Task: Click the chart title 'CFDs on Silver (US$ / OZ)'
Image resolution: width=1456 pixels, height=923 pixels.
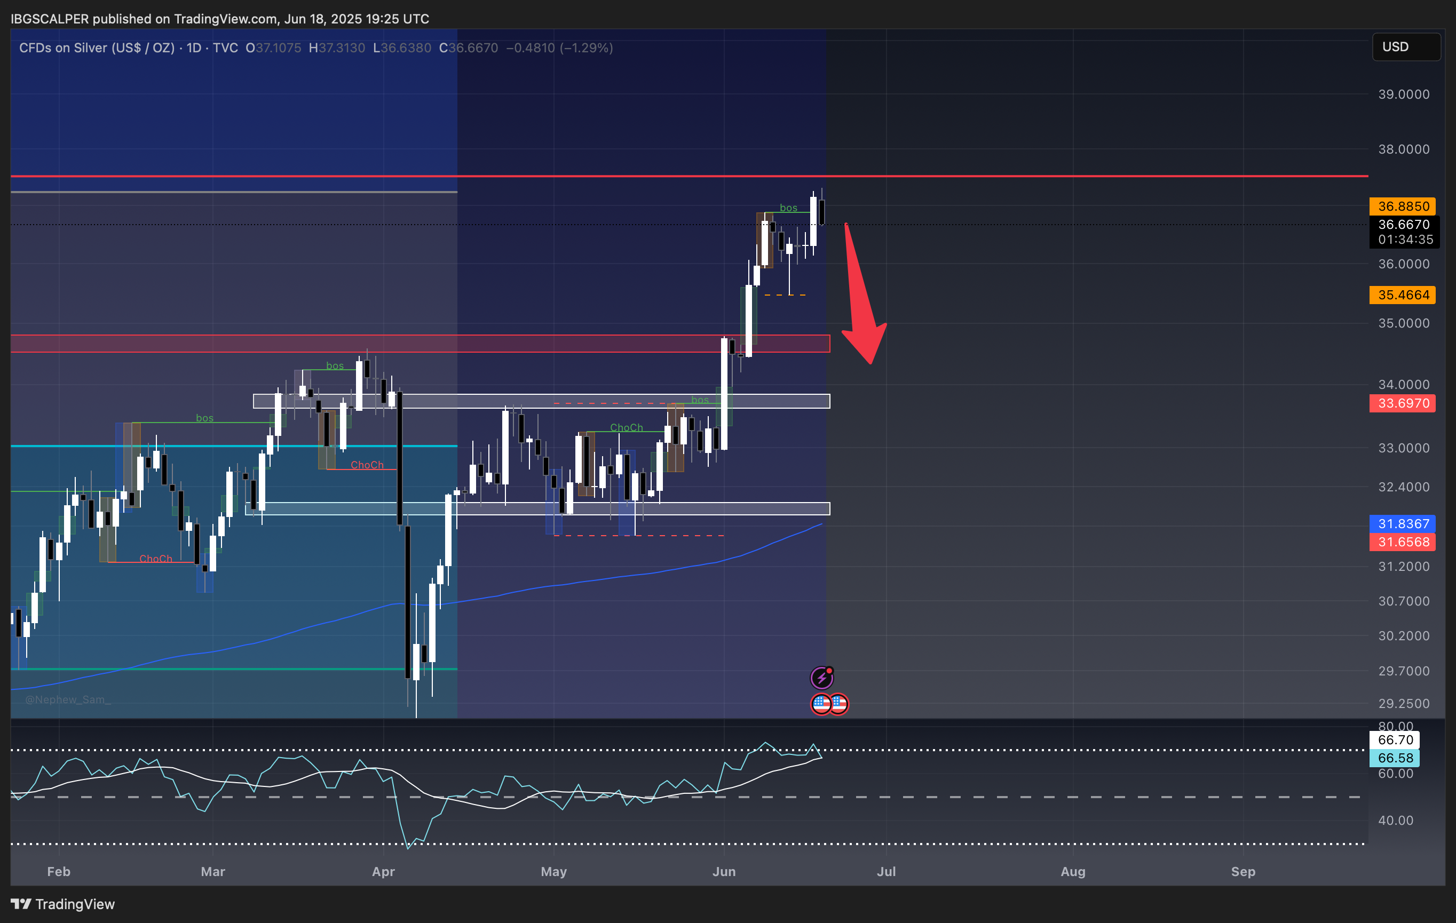Action: (x=97, y=48)
